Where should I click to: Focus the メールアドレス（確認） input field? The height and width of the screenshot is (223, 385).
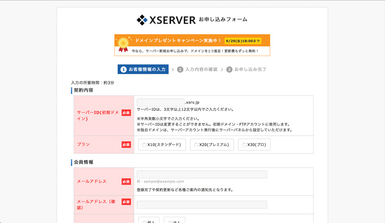(x=202, y=205)
